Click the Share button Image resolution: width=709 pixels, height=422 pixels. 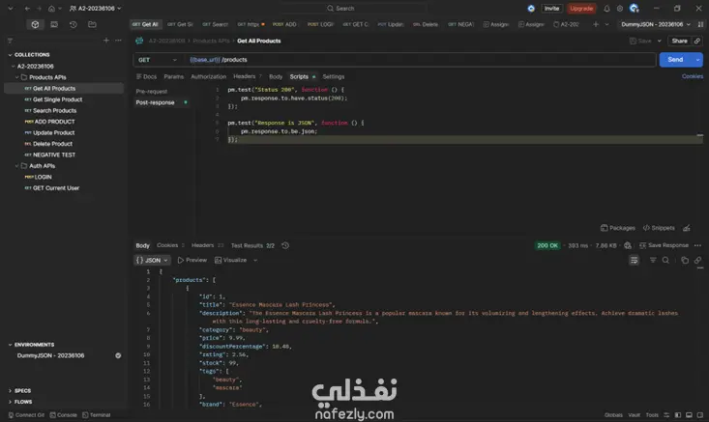tap(680, 41)
